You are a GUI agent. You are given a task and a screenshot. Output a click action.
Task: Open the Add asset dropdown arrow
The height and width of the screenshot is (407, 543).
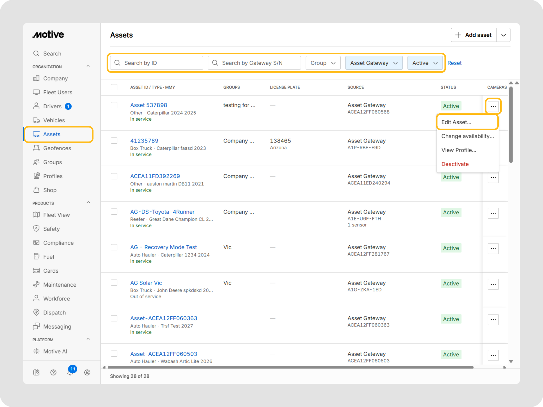pyautogui.click(x=503, y=35)
